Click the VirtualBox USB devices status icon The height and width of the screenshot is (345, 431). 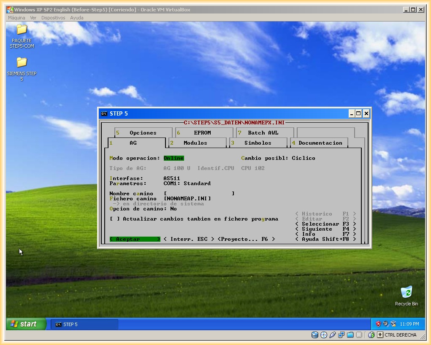(x=332, y=335)
